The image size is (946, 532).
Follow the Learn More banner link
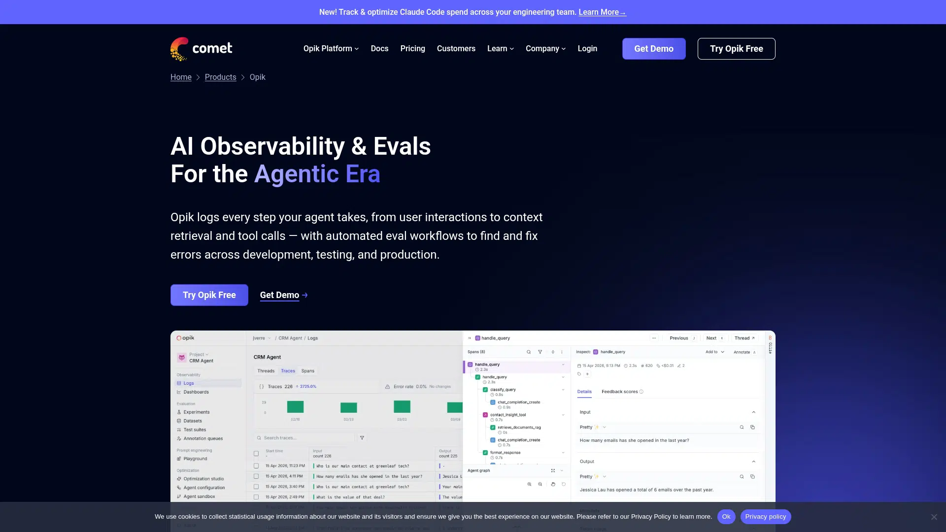[602, 12]
